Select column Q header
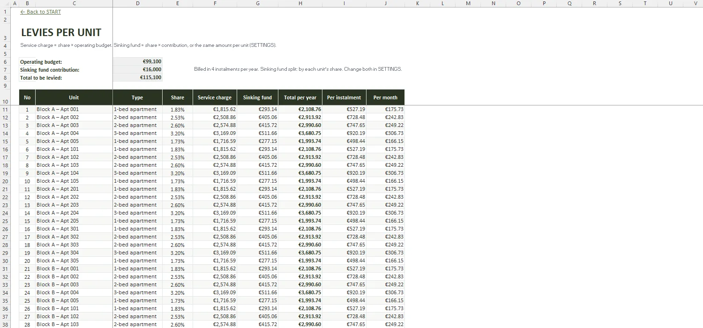Image resolution: width=703 pixels, height=328 pixels. [569, 3]
